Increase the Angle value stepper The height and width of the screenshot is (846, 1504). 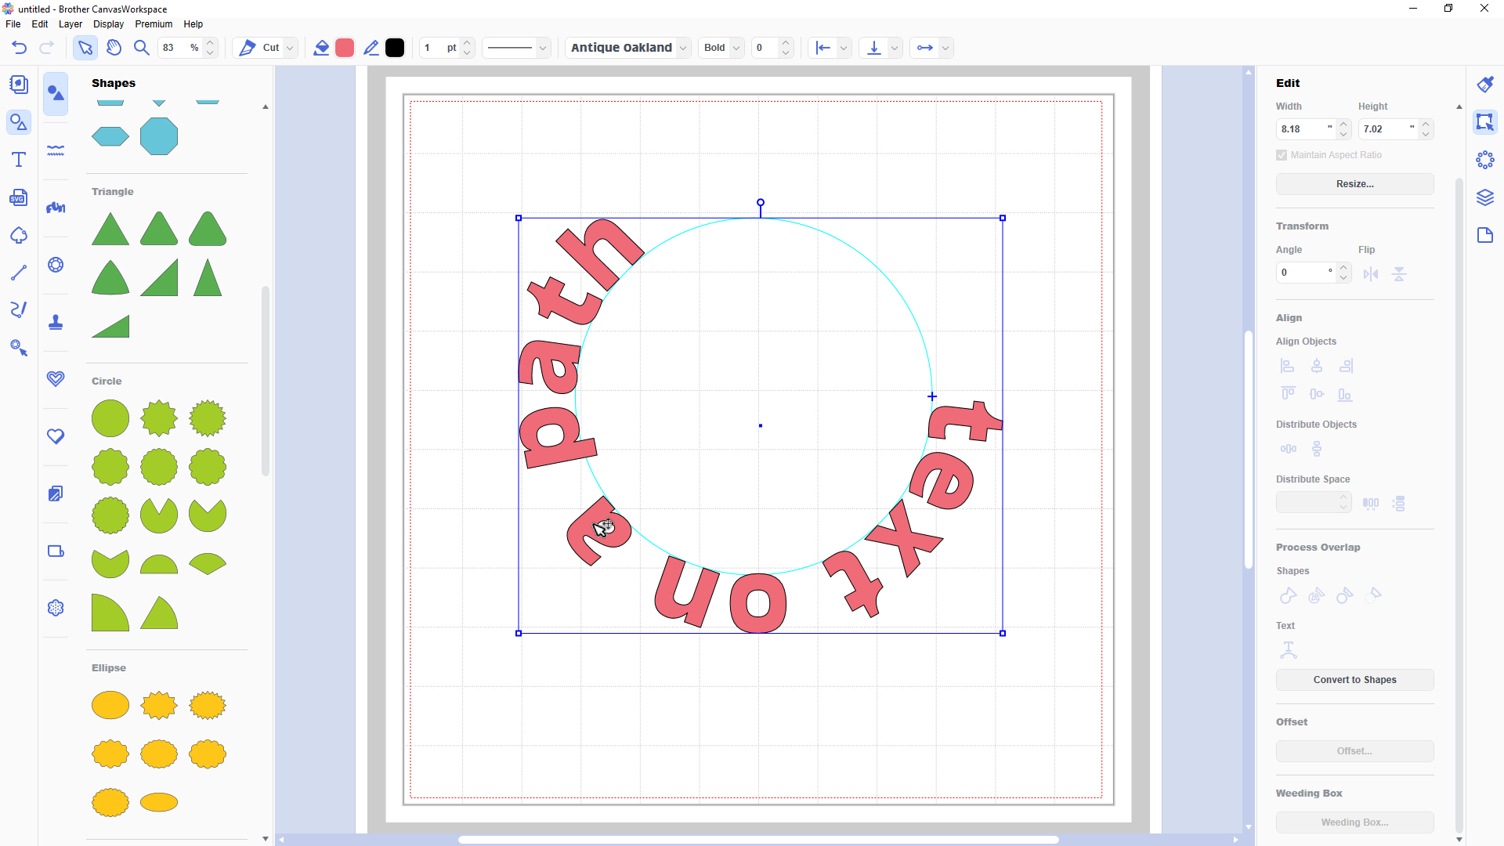[1343, 268]
